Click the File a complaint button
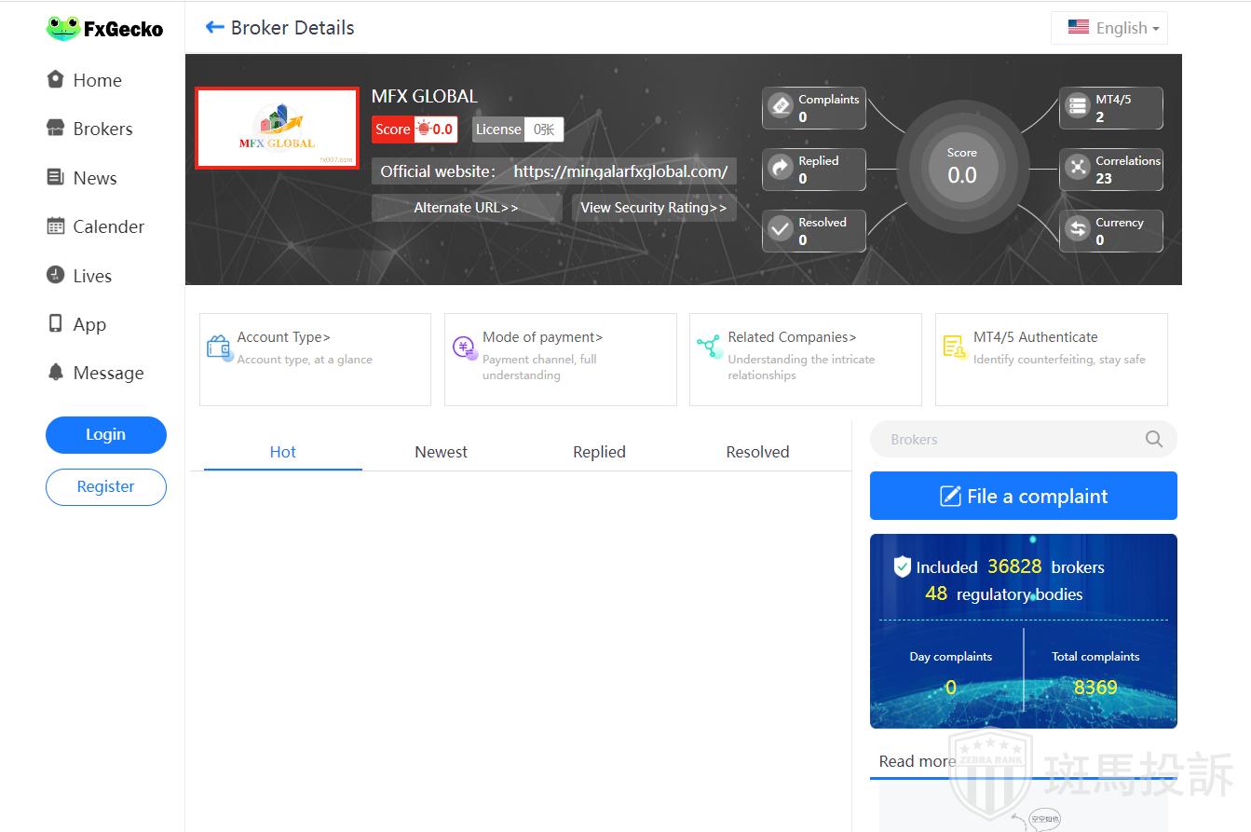Image resolution: width=1251 pixels, height=832 pixels. coord(1023,496)
